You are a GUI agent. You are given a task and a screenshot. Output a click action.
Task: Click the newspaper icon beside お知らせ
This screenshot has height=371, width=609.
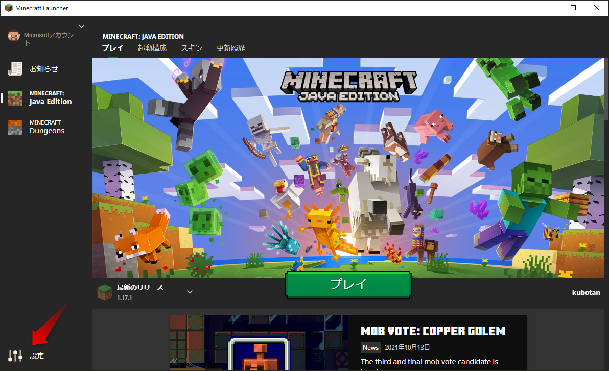15,69
